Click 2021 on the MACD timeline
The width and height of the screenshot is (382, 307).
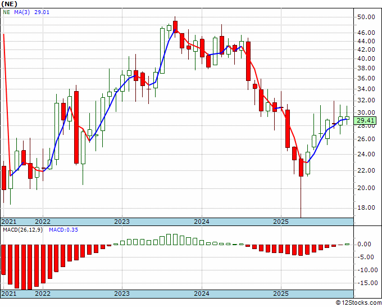coord(9,294)
